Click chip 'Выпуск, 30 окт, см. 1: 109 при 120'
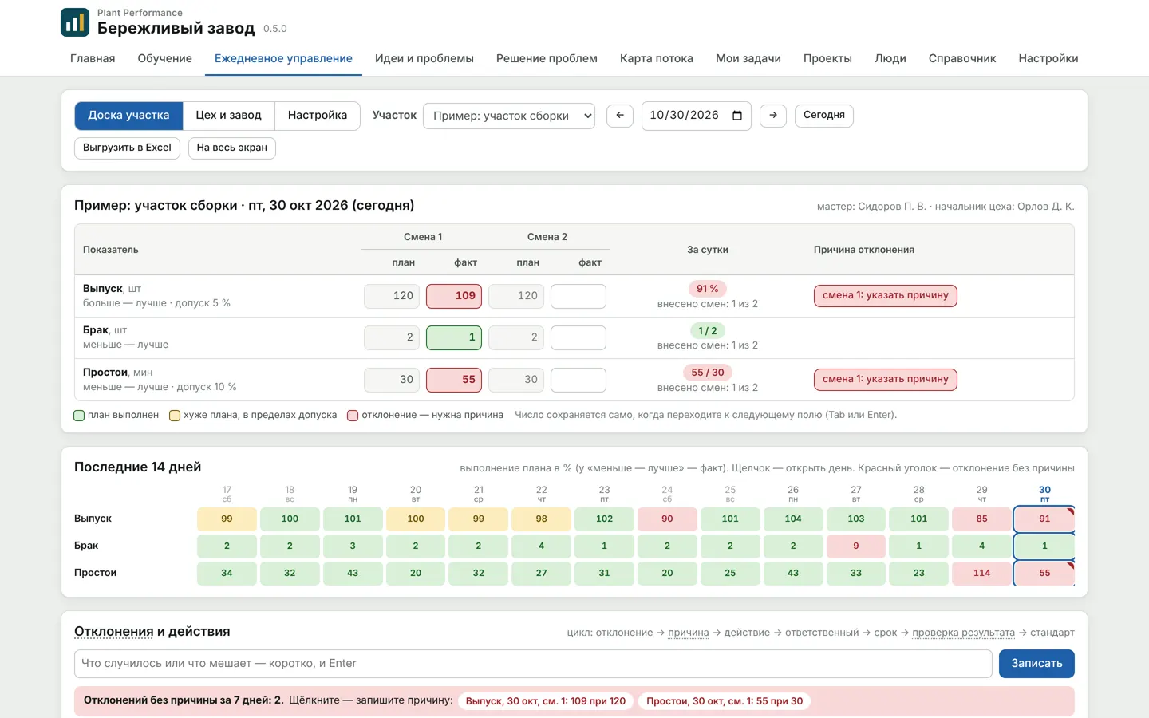Screen dimensions: 1149x718 click(x=546, y=702)
